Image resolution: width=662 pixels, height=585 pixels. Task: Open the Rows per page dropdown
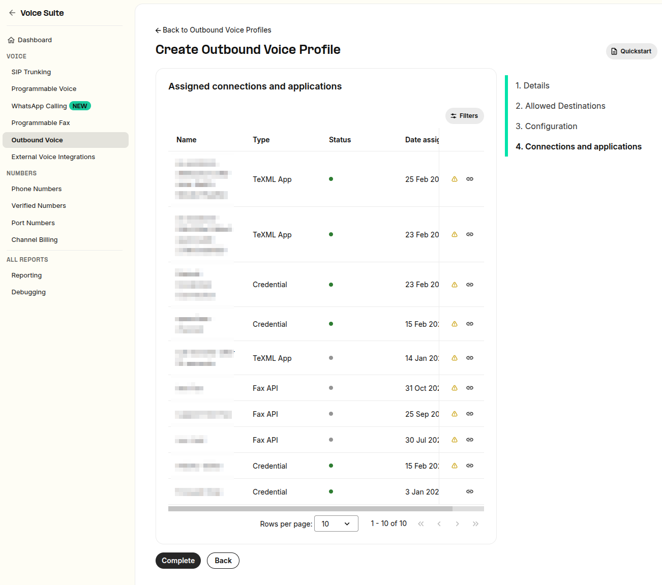336,524
